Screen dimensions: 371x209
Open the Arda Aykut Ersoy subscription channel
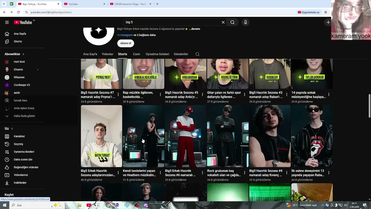(x=24, y=108)
